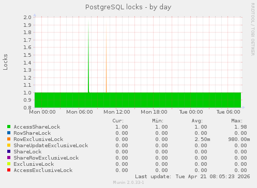
Task: Click the Munin 2.0.33-1 version text
Action: pyautogui.click(x=128, y=182)
